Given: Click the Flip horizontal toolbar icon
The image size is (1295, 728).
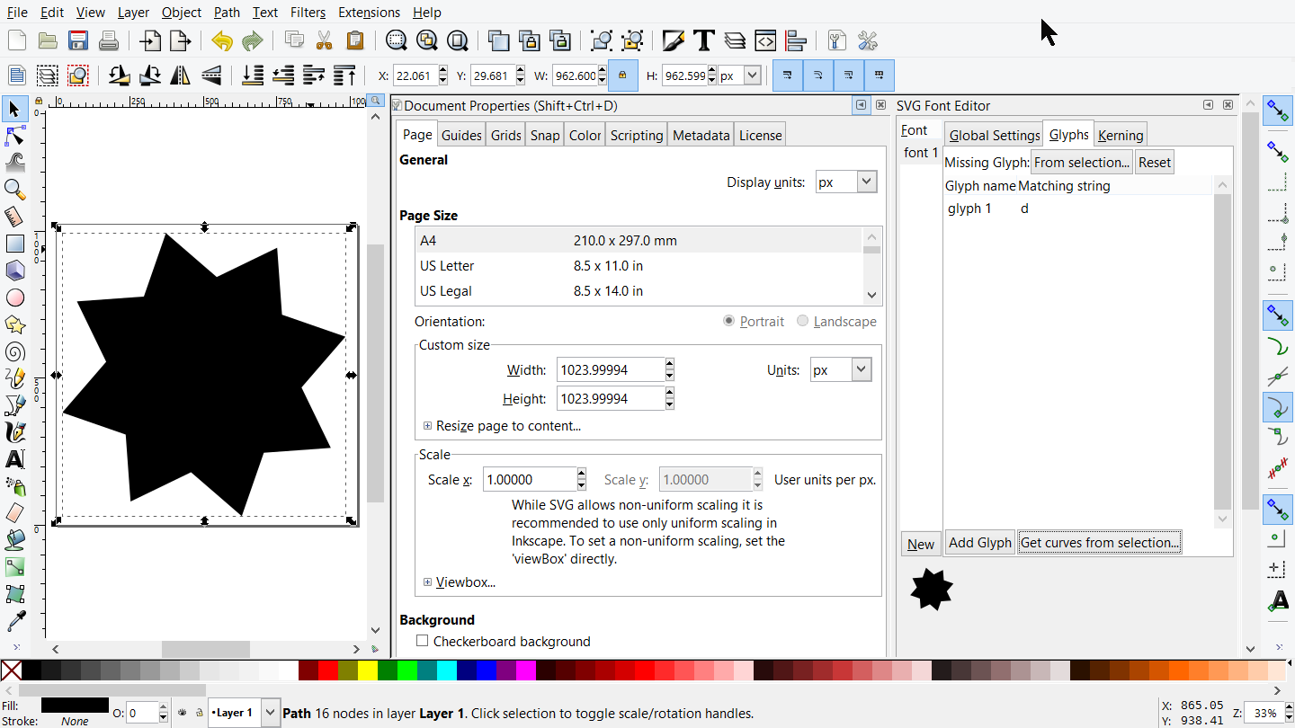Looking at the screenshot, I should (x=179, y=75).
